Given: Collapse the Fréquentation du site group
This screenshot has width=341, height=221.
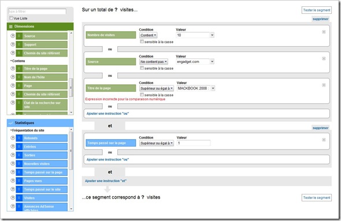Looking at the screenshot, I should pyautogui.click(x=27, y=130).
